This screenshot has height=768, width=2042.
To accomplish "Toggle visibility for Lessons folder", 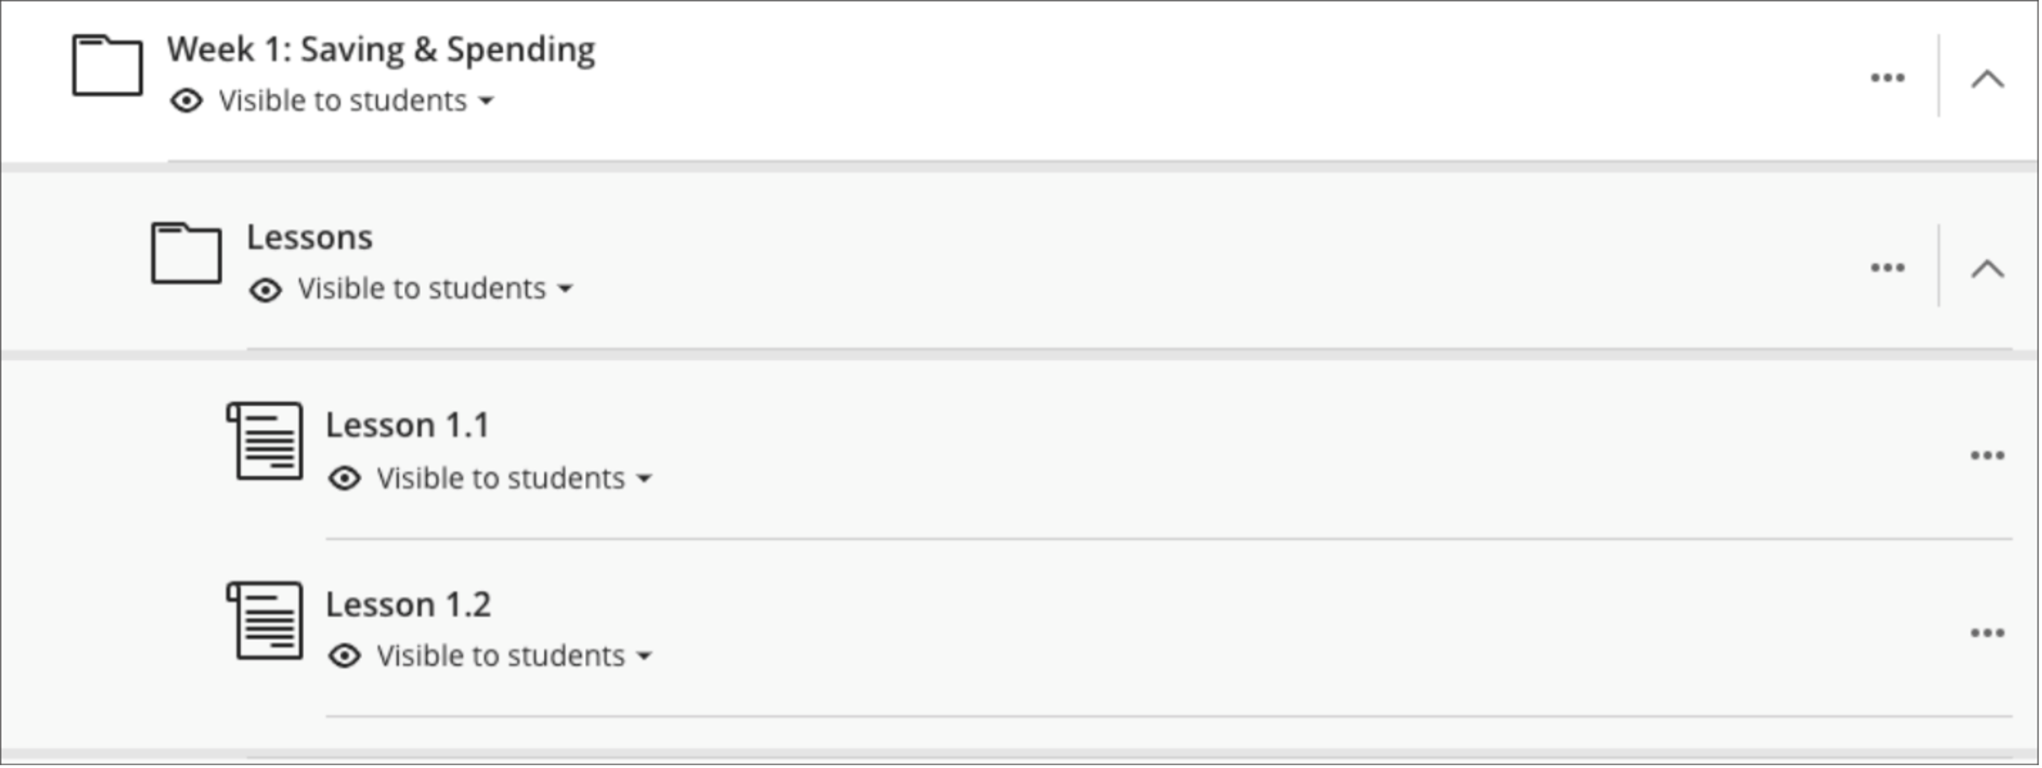I will (x=415, y=288).
